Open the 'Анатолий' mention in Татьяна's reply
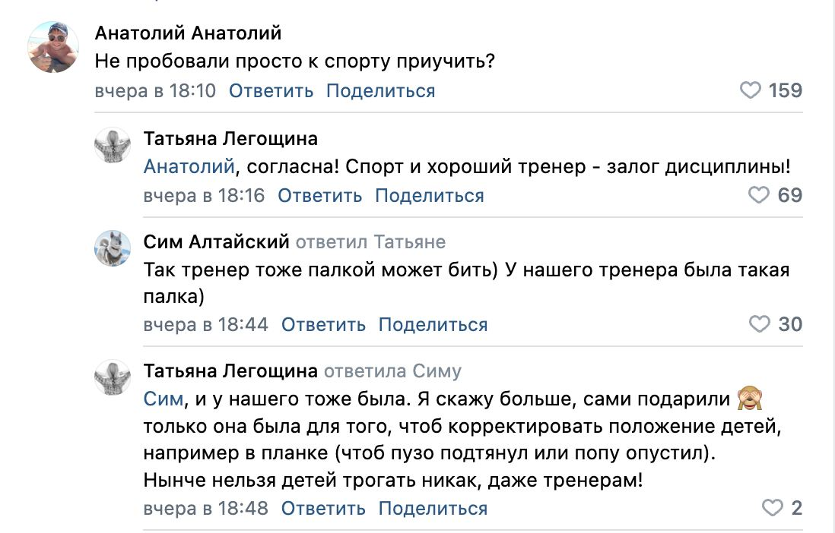Image resolution: width=835 pixels, height=533 pixels. [x=189, y=167]
